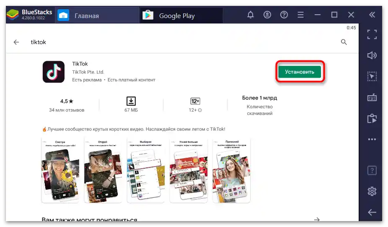This screenshot has width=388, height=227.
Task: View the 4,5 star rating reviews
Action: click(67, 101)
